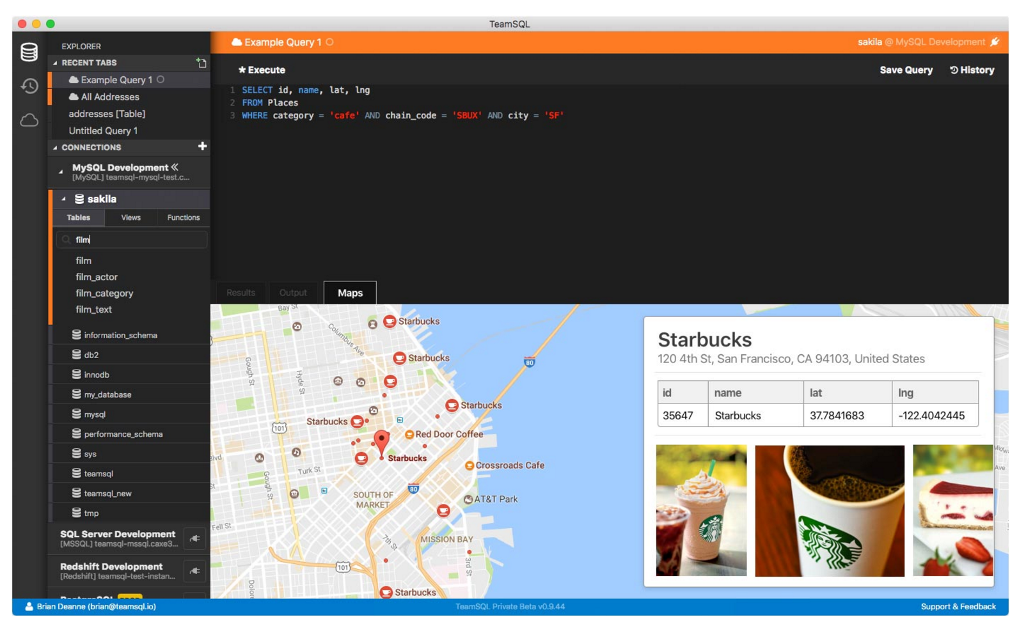Click the cloud icon beside Example Query 1
The width and height of the screenshot is (1026, 624).
pyautogui.click(x=237, y=42)
